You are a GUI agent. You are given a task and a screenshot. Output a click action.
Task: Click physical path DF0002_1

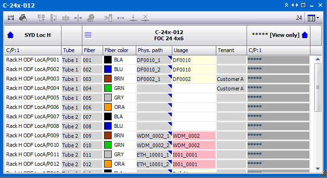click(x=154, y=79)
